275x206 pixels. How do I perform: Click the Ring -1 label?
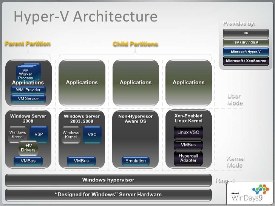pyautogui.click(x=225, y=181)
